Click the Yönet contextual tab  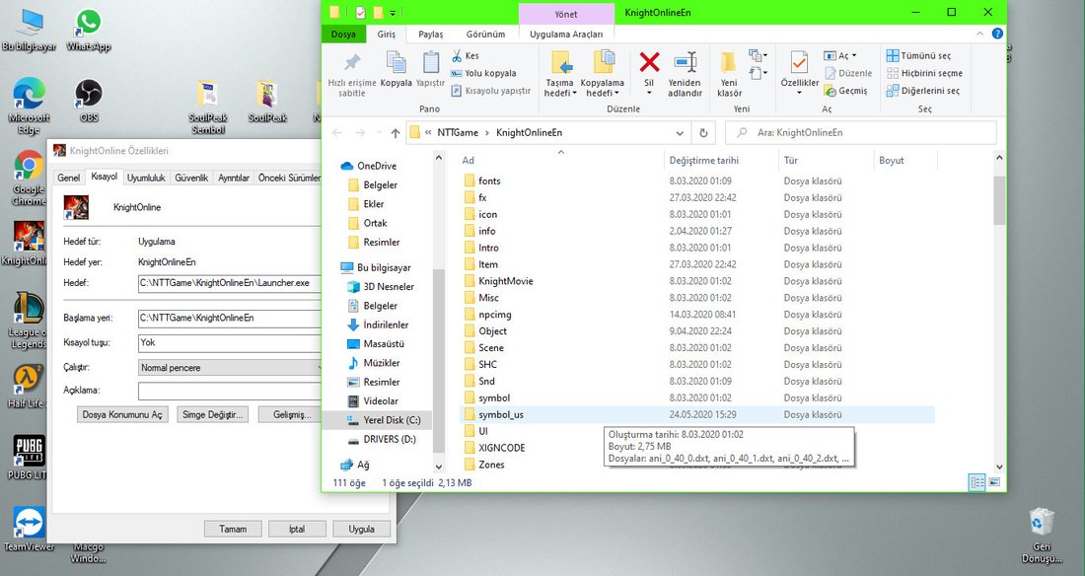(566, 14)
